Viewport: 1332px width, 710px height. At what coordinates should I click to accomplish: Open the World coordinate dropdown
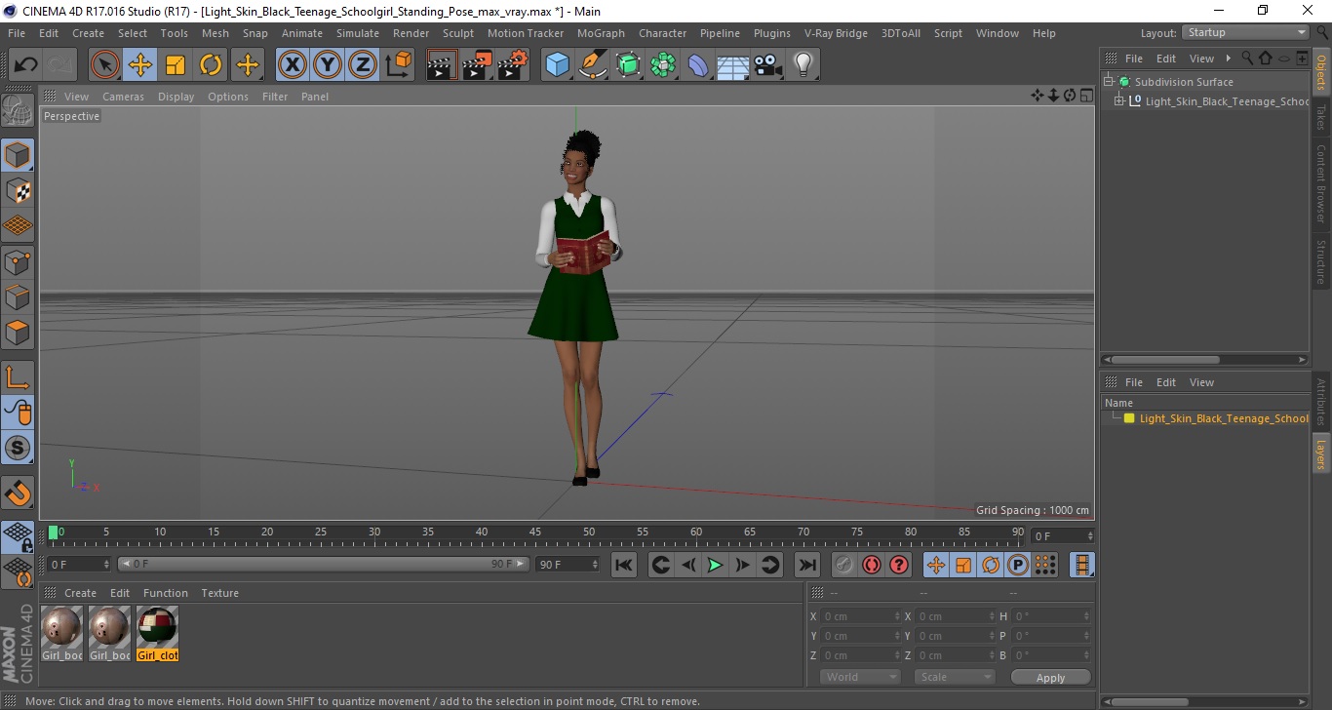click(859, 677)
